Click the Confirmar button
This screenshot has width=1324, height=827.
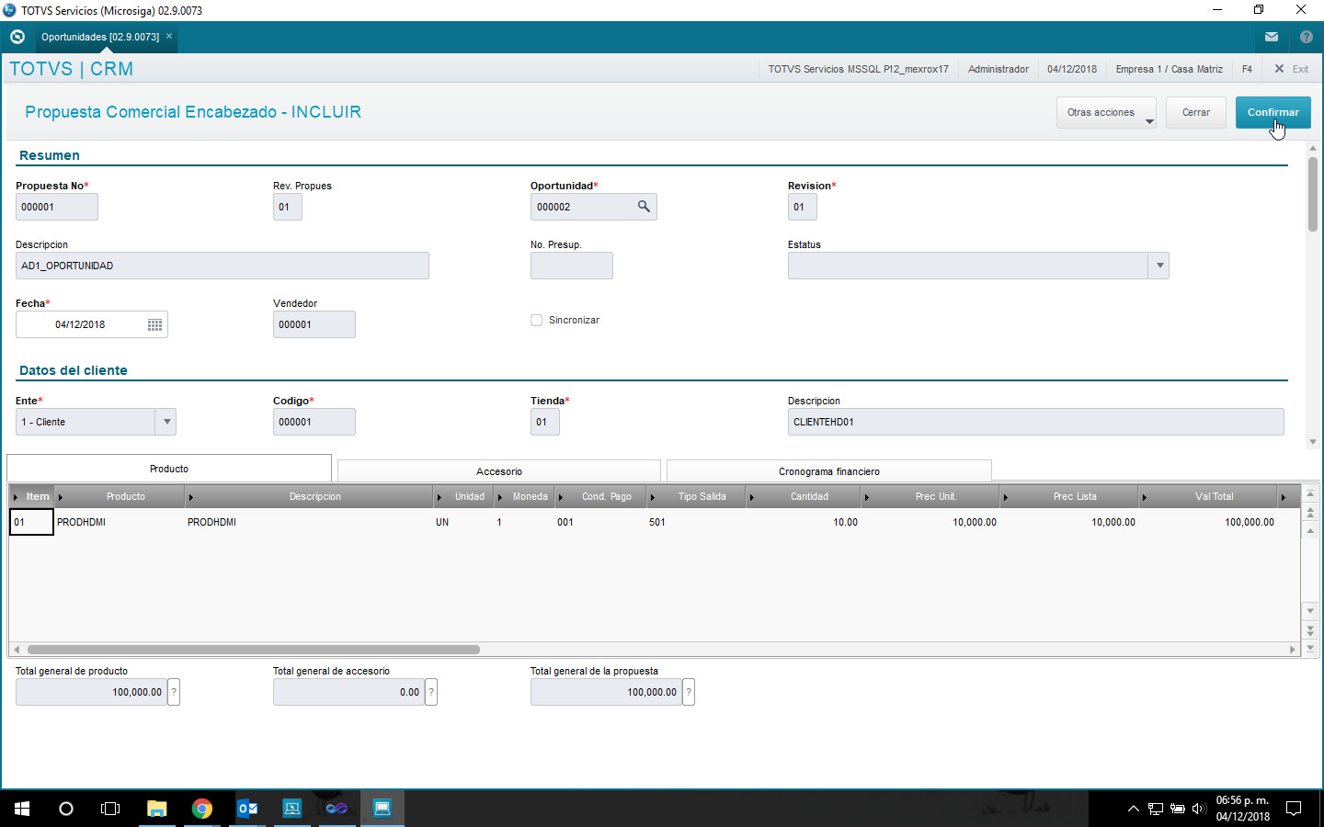pyautogui.click(x=1273, y=112)
